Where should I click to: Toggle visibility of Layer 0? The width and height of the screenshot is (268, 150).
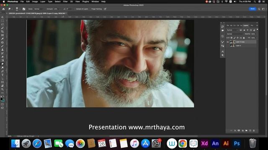pos(228,45)
